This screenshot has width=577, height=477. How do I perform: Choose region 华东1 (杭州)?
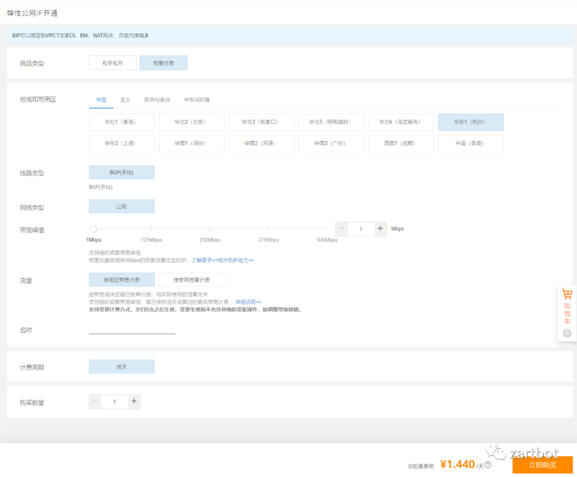click(471, 122)
